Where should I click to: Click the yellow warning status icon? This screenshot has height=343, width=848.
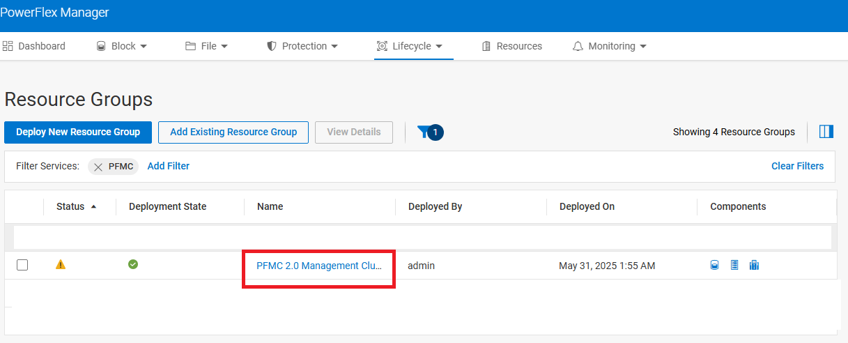[x=61, y=265]
